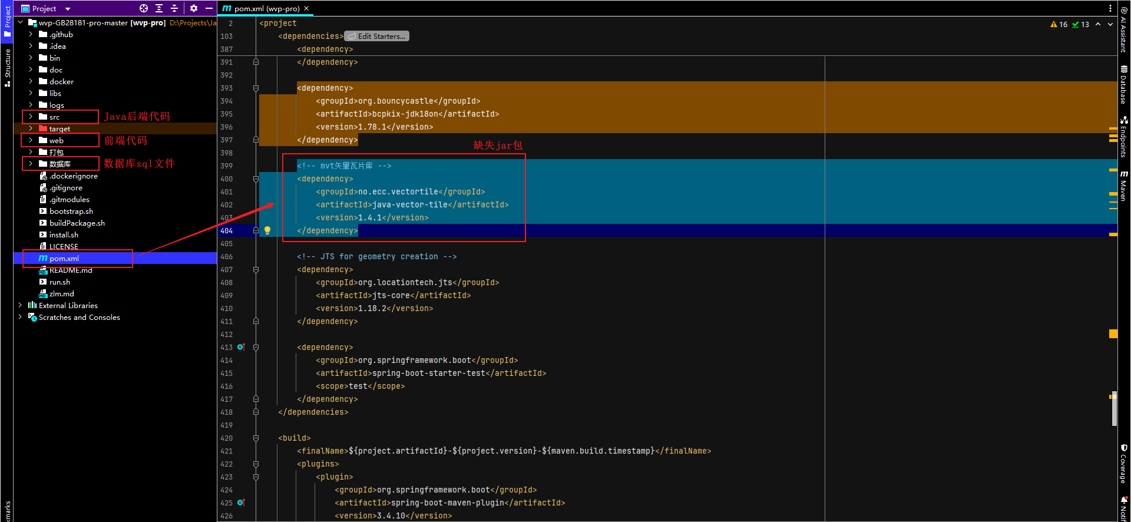The image size is (1131, 522).
Task: Jump to next highlighted error arrow
Action: (1110, 24)
